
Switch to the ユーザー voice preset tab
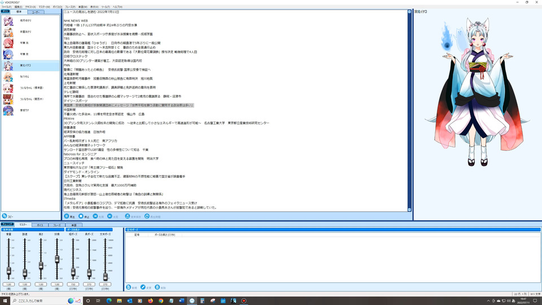36,12
